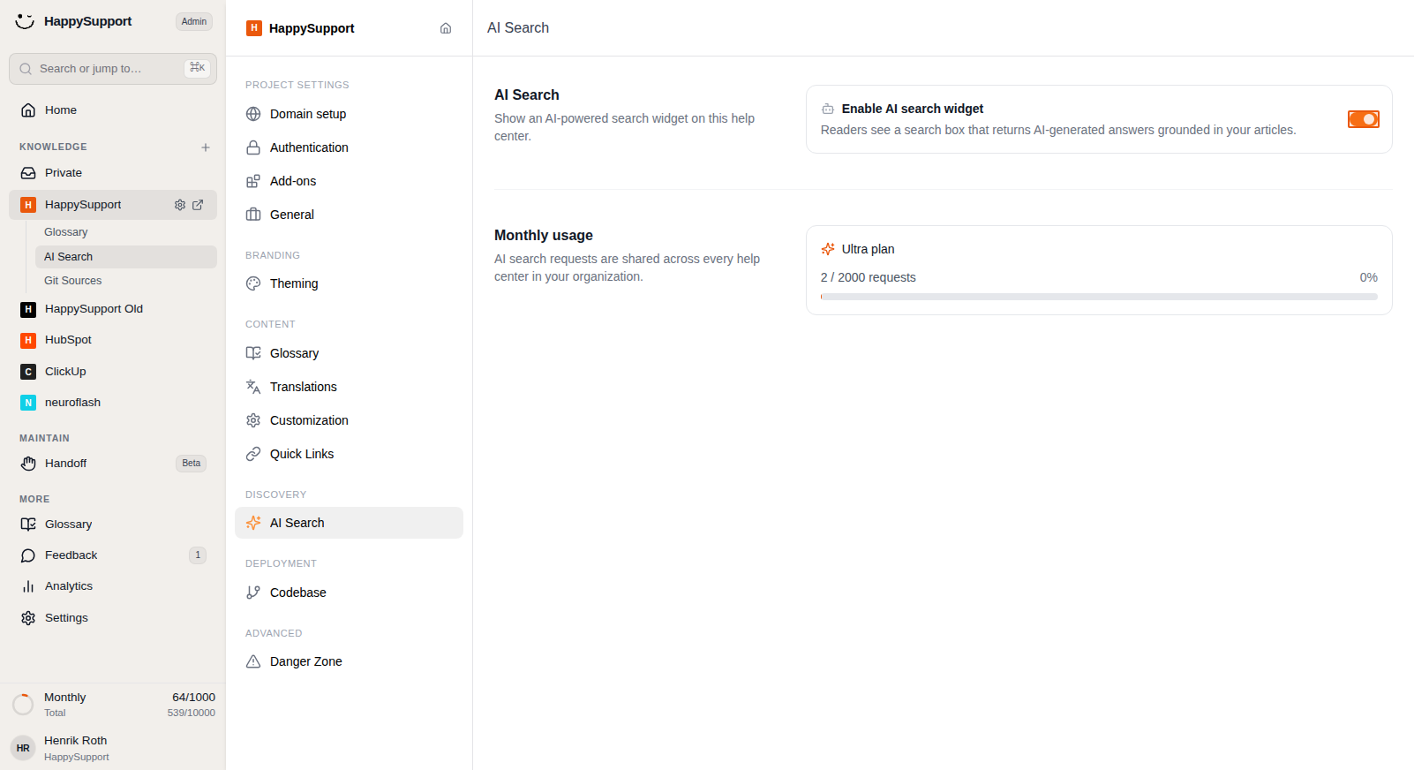Open the Private knowledge base
Screen dimensions: 1414x770
coord(113,173)
